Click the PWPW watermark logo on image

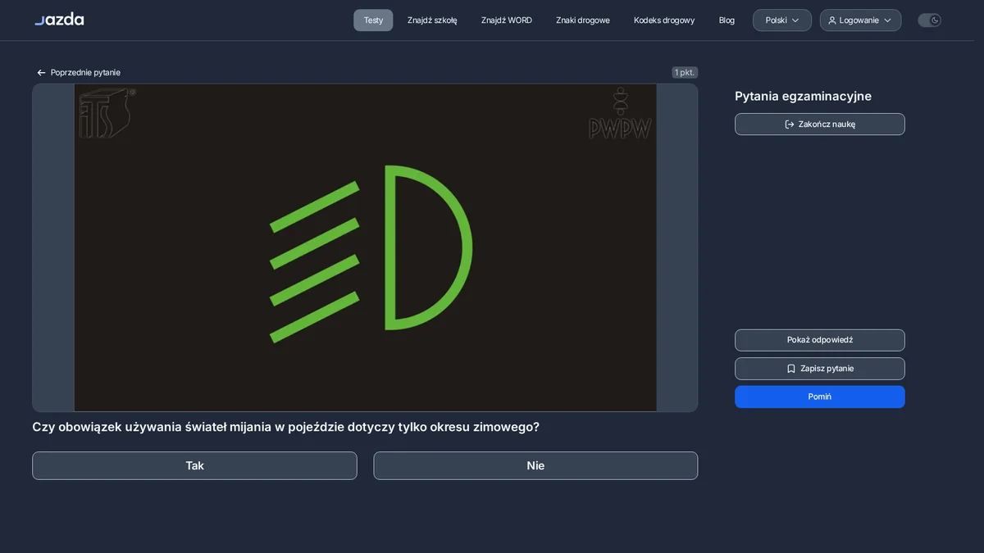coord(620,114)
